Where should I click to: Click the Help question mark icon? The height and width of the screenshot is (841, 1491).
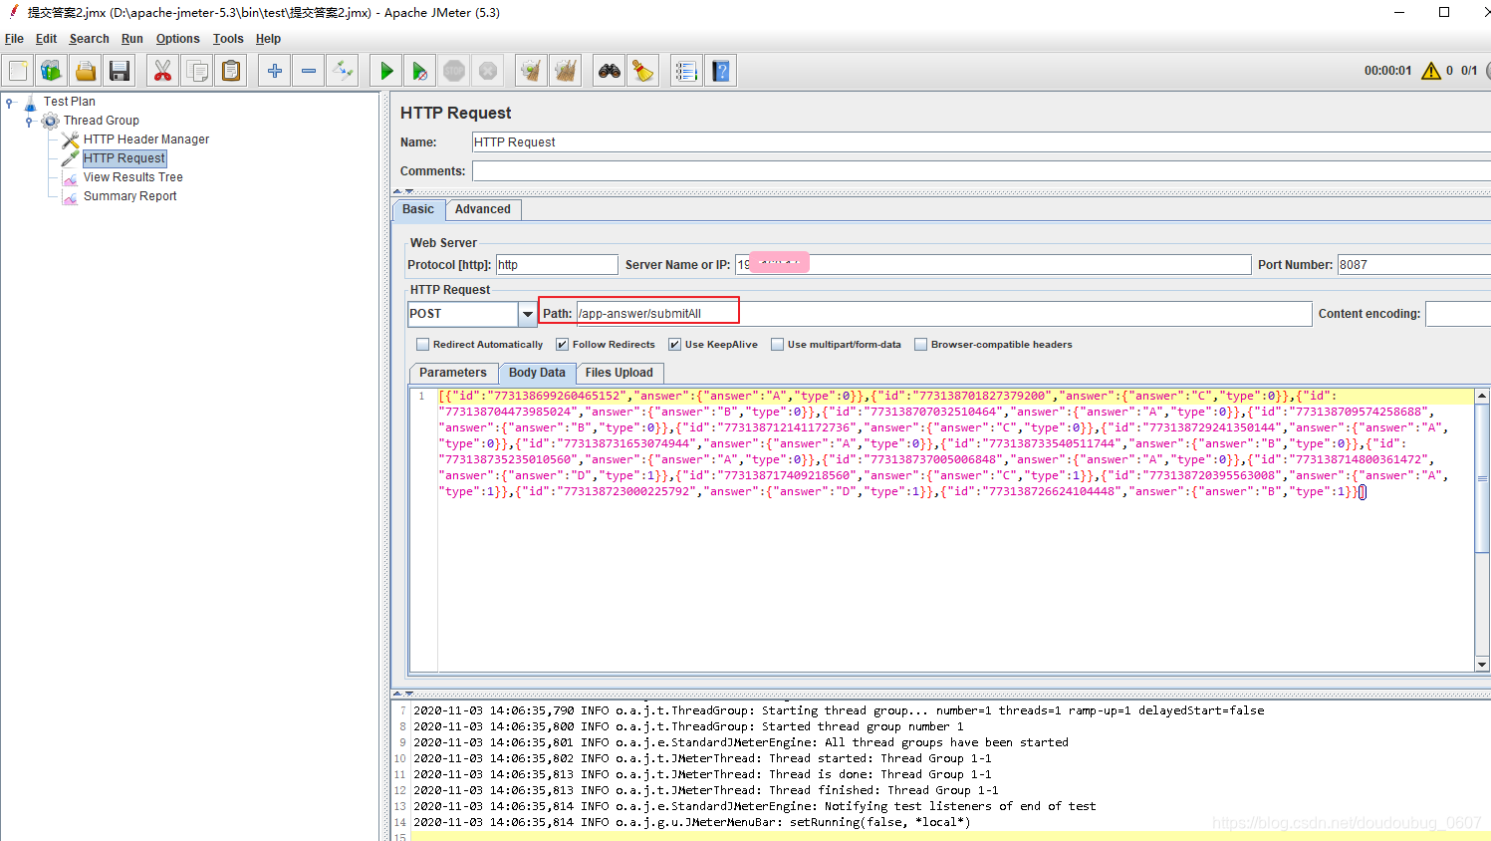pos(721,71)
